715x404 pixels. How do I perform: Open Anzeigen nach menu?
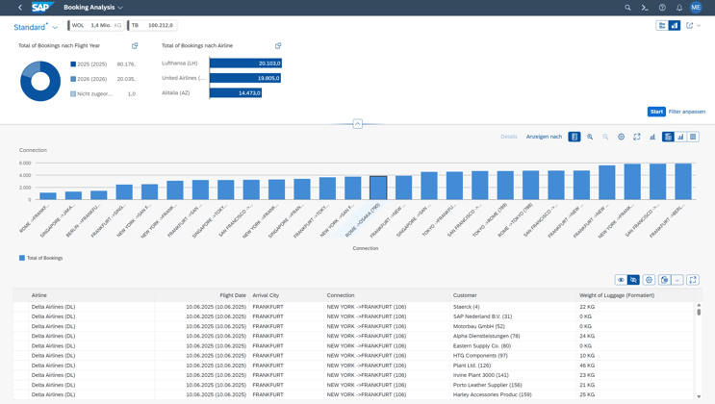544,137
